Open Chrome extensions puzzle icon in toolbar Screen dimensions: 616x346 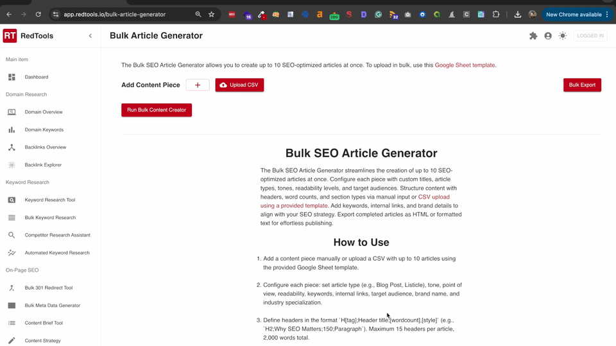496,15
